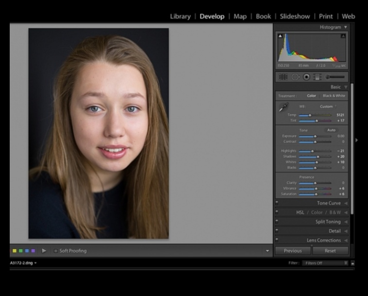368x296 pixels.
Task: Click the Temp value 5121 field
Action: tap(340, 115)
